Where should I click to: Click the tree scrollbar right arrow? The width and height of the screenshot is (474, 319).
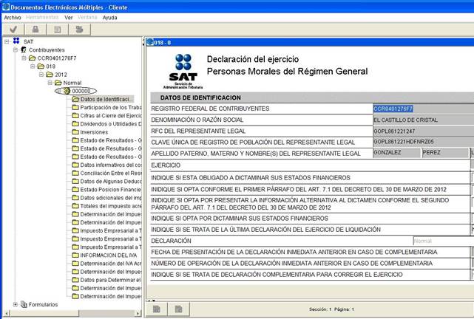click(138, 313)
